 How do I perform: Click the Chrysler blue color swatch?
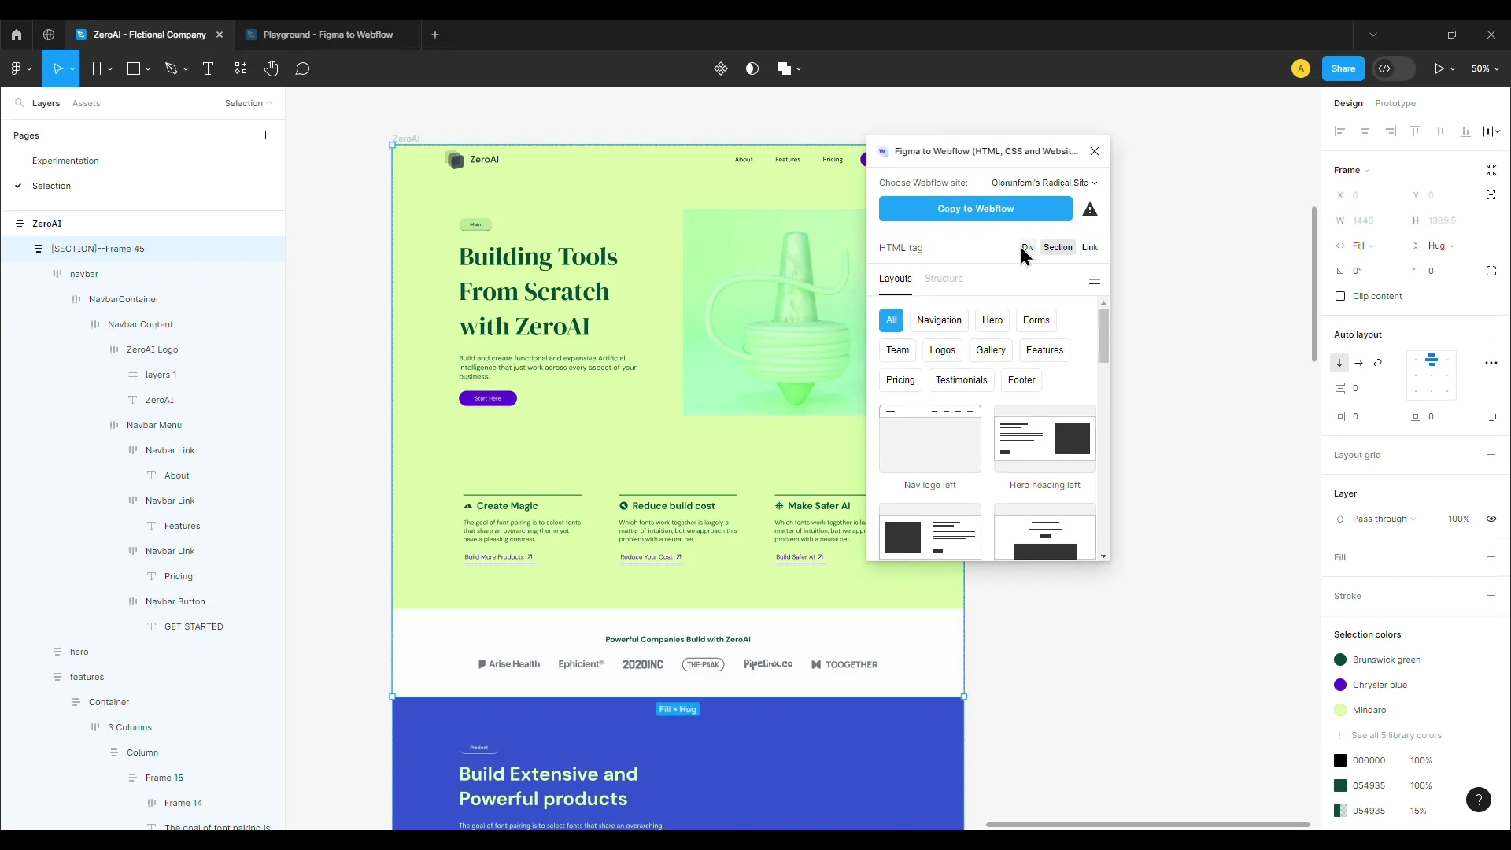click(1340, 685)
